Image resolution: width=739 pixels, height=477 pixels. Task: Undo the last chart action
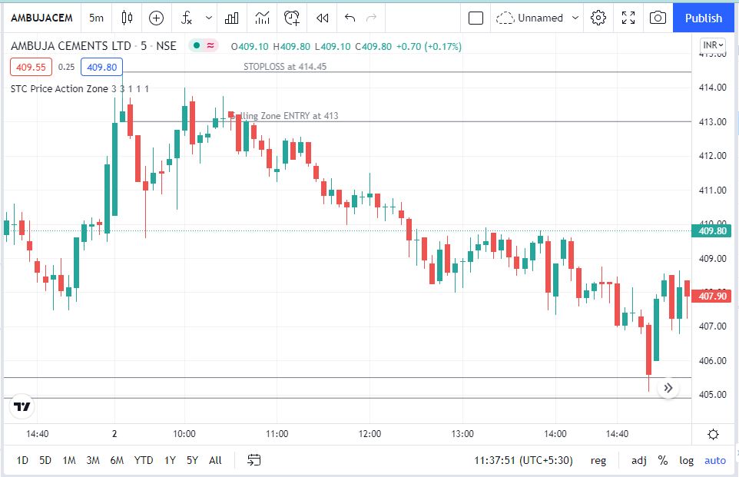(350, 18)
